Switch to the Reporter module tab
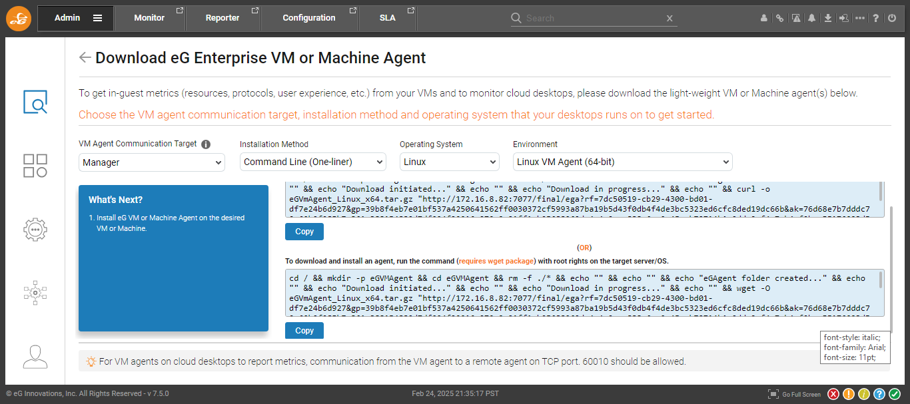The height and width of the screenshot is (404, 910). [x=223, y=18]
